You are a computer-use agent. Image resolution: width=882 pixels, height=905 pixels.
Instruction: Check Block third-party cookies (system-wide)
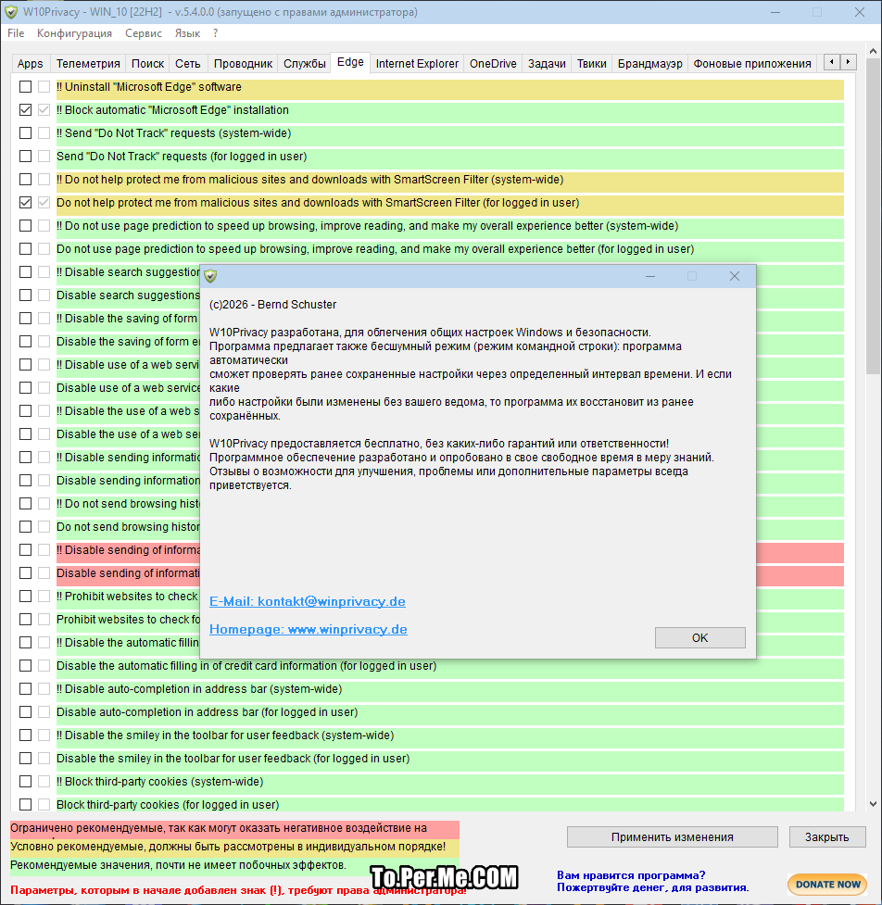pos(25,781)
